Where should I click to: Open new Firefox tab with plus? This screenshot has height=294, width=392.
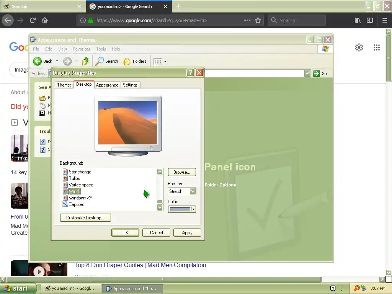[178, 6]
